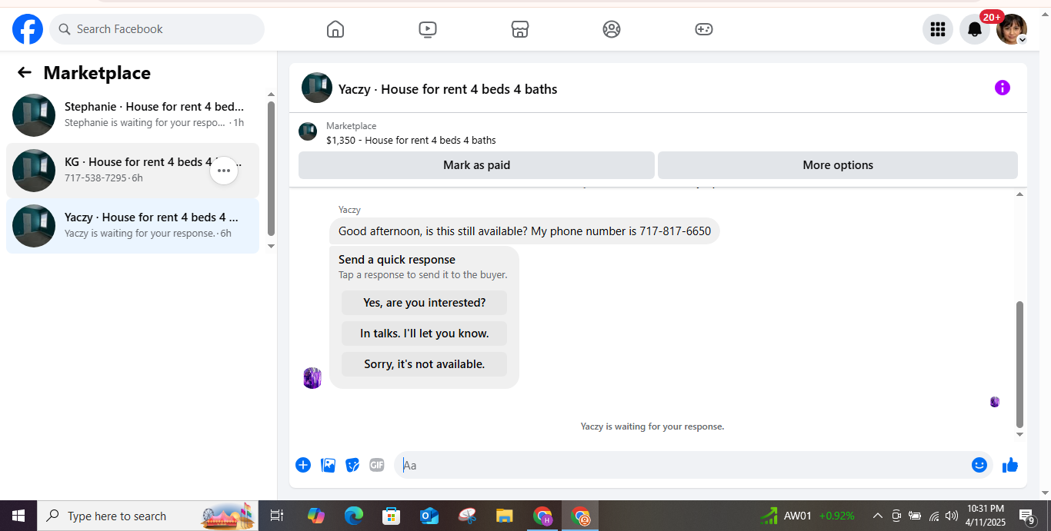This screenshot has height=531, width=1051.
Task: Click the chat scrollbar down arrow
Action: 1020,434
